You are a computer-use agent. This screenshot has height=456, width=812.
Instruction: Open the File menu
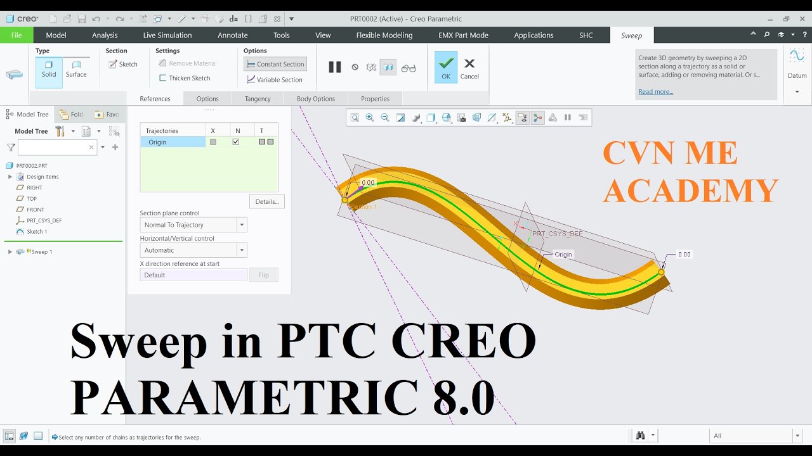tap(16, 35)
